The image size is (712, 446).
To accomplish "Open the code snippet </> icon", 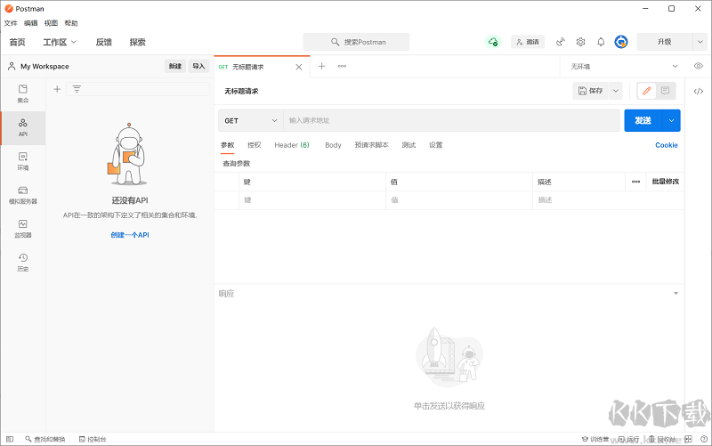I will point(699,92).
